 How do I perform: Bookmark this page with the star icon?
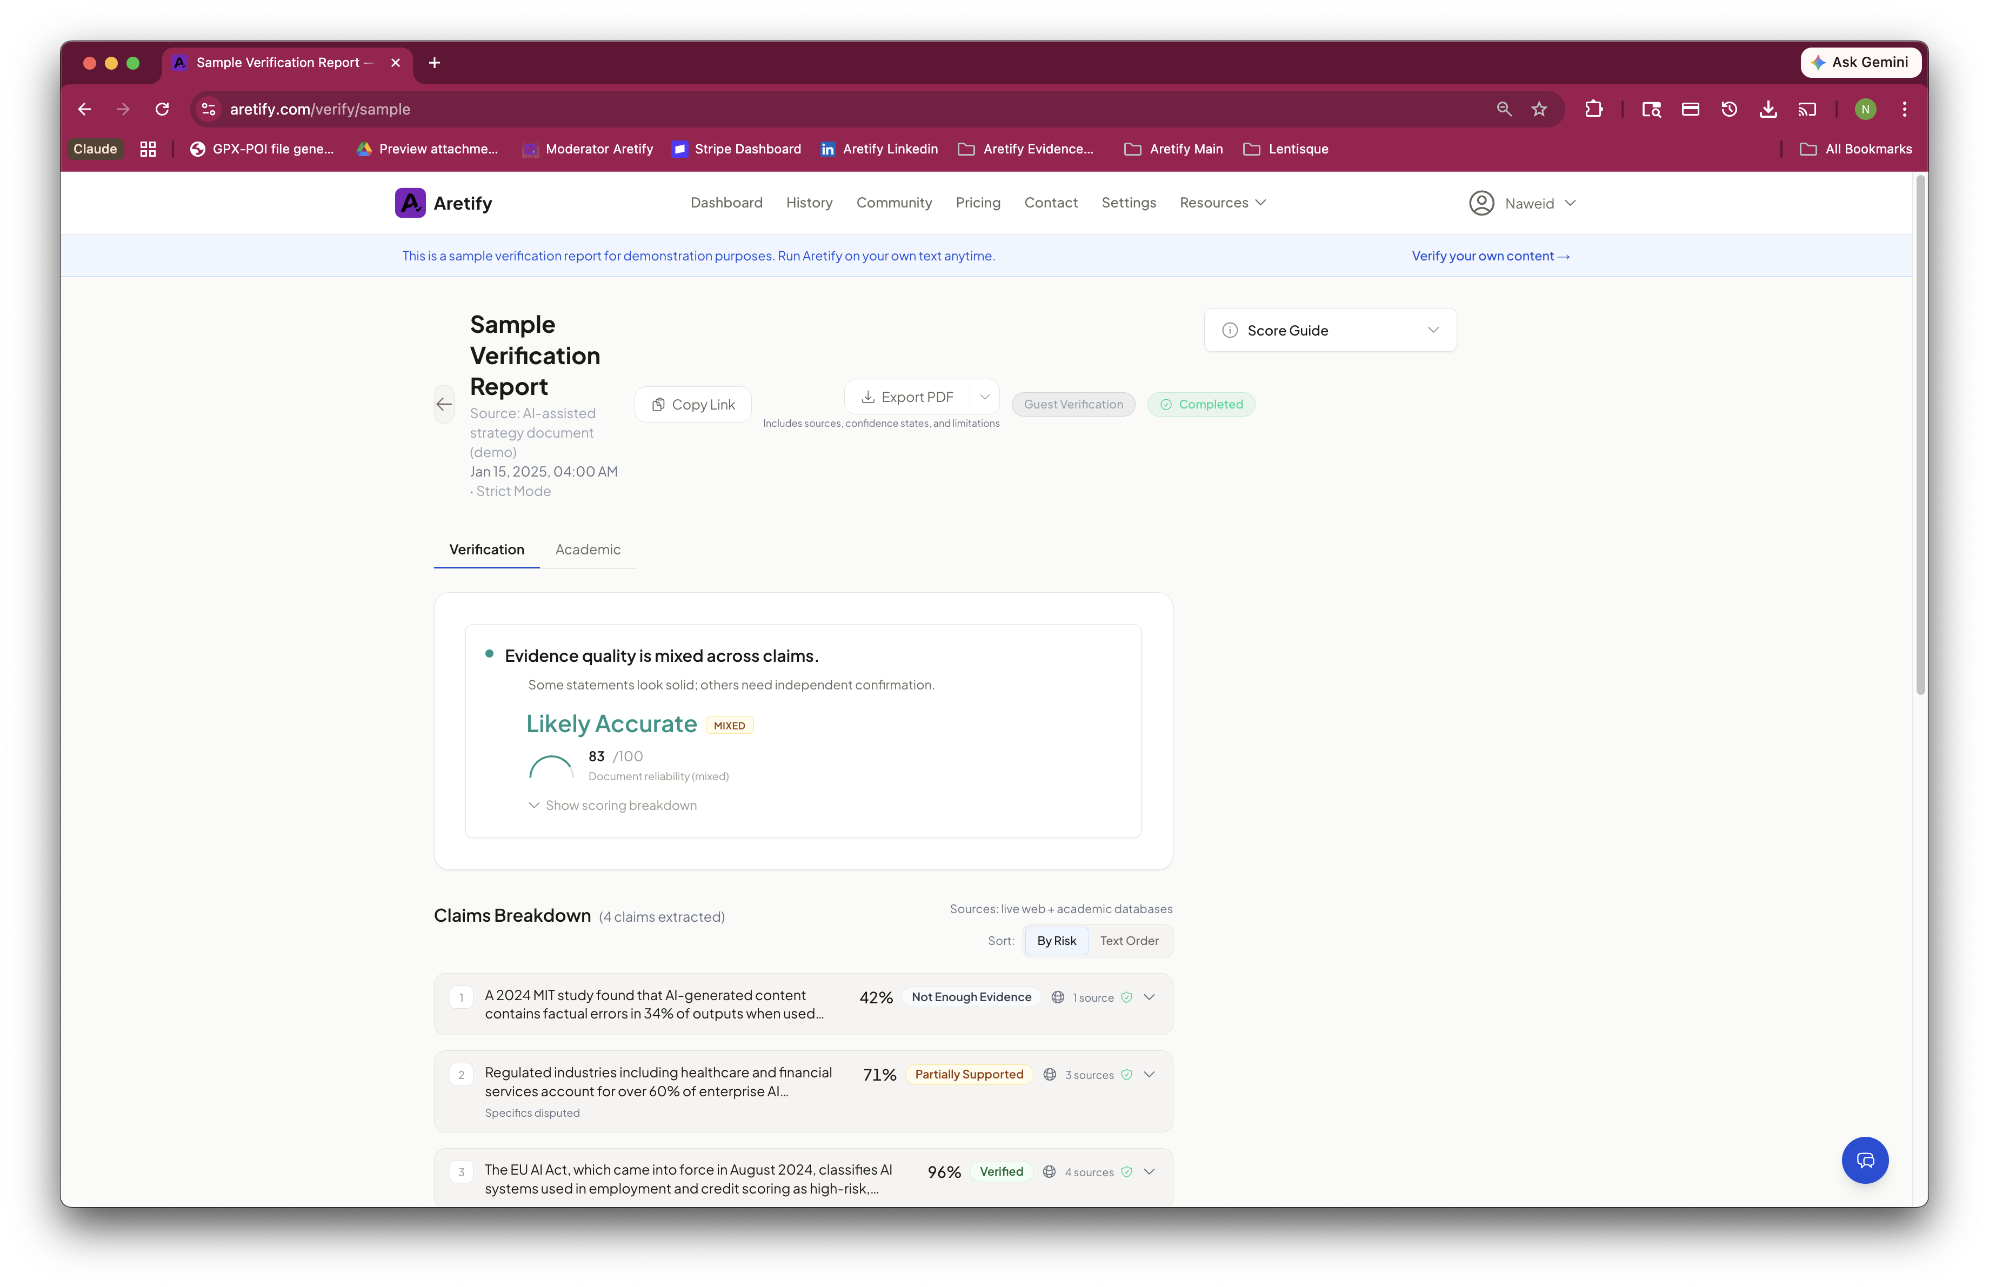click(1539, 109)
